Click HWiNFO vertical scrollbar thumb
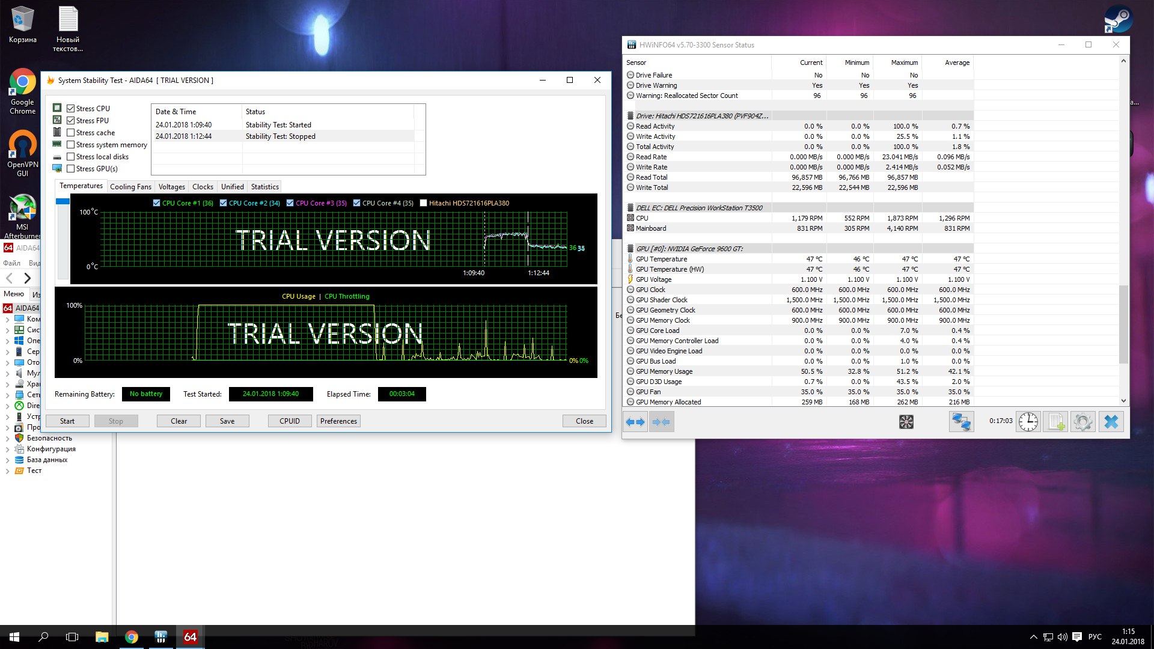This screenshot has width=1154, height=649. (1123, 324)
